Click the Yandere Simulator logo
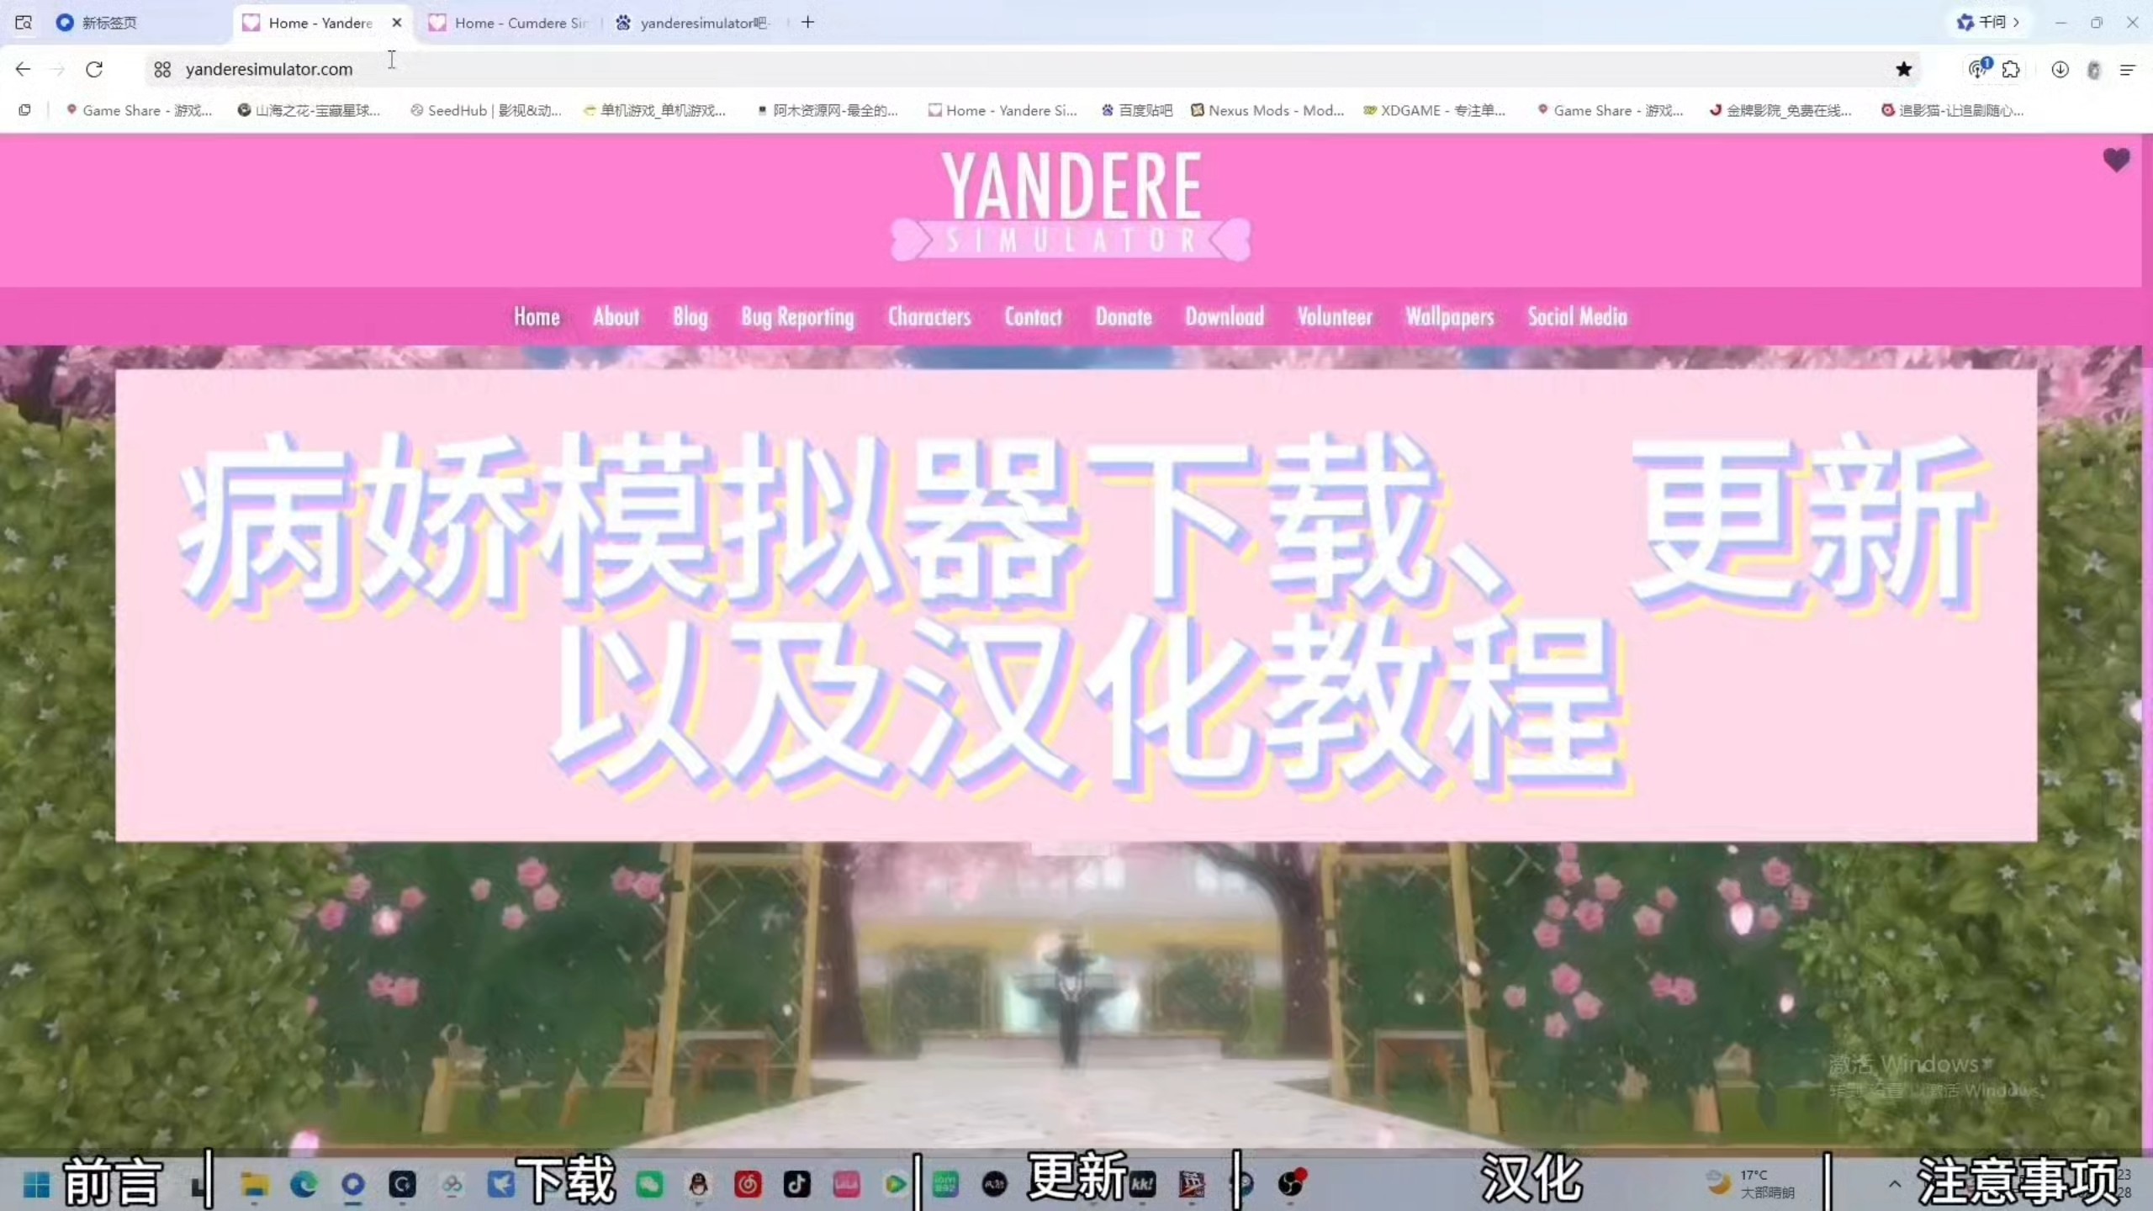Viewport: 2153px width, 1211px height. (1071, 206)
